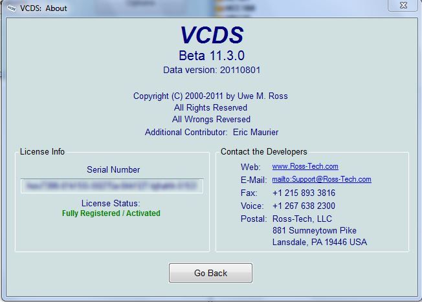Click the 'Serial Number' label
Viewport: 422px width, 302px height.
tap(113, 169)
